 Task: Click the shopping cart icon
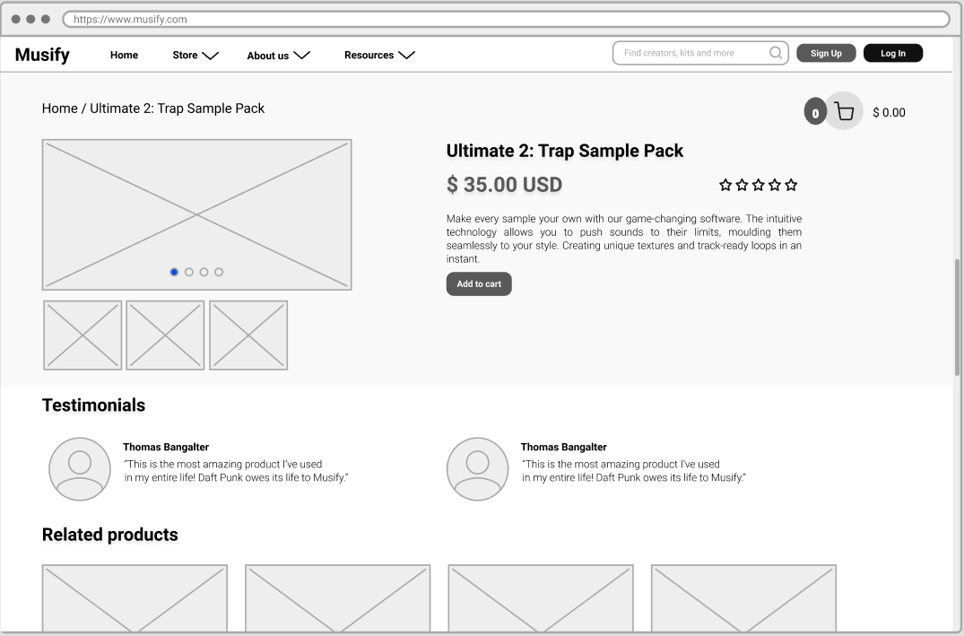click(844, 111)
